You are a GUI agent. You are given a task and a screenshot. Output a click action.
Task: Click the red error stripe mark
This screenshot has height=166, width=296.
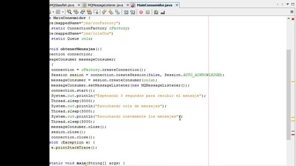click(x=293, y=135)
